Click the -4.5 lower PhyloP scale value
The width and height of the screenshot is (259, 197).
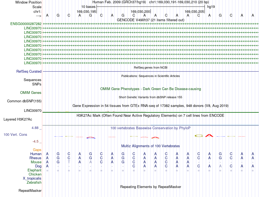tap(35, 141)
